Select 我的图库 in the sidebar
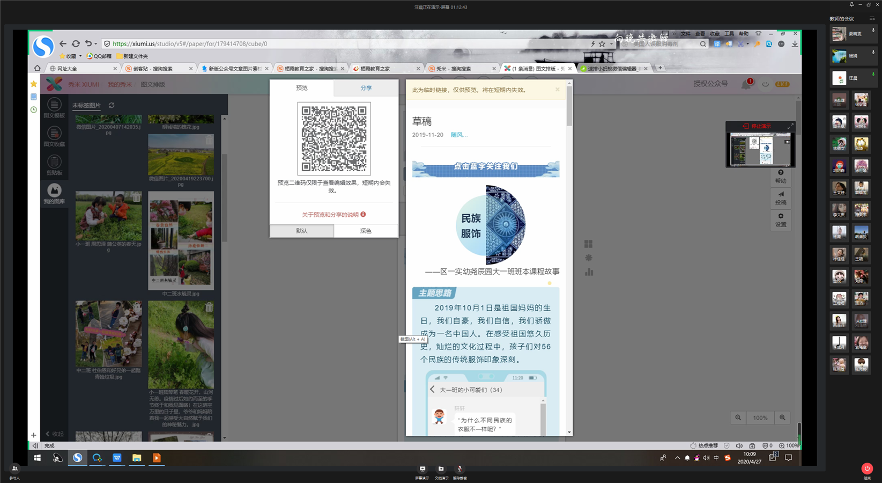The height and width of the screenshot is (483, 882). point(54,193)
